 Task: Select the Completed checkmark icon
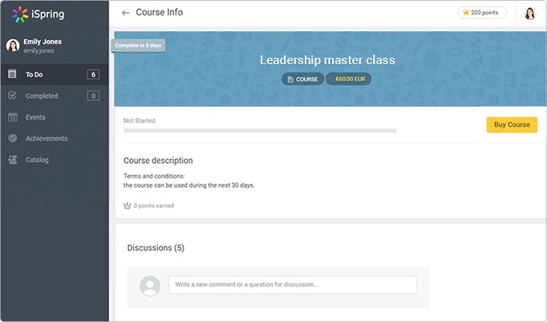tap(12, 95)
